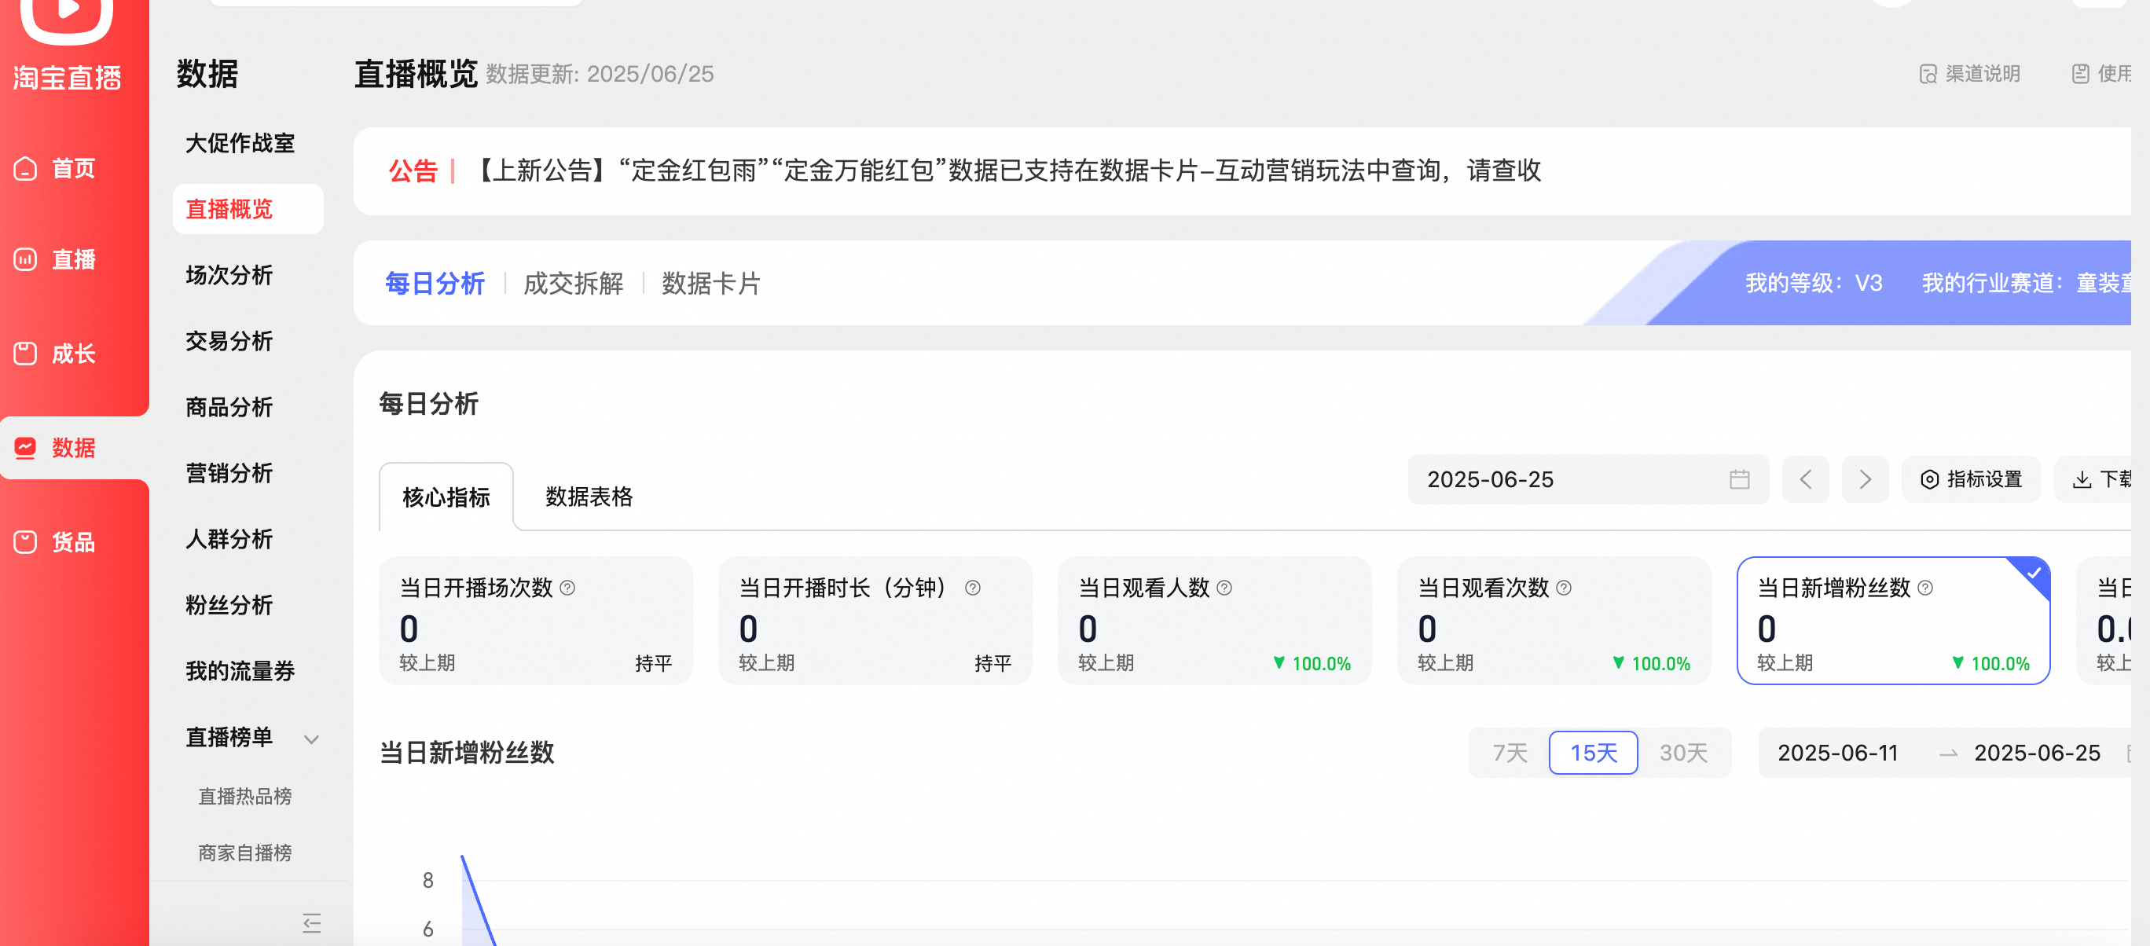Click the 首页 home icon in sidebar
Image resolution: width=2150 pixels, height=946 pixels.
(25, 168)
